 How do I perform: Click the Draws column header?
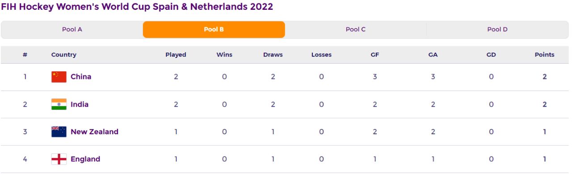273,55
